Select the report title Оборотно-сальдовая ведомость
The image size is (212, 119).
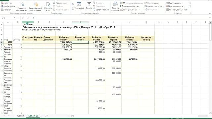[x=70, y=27]
